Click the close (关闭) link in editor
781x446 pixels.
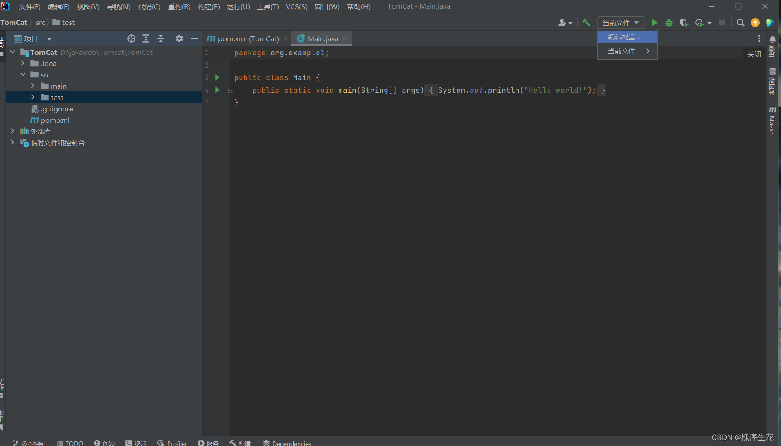pos(754,54)
